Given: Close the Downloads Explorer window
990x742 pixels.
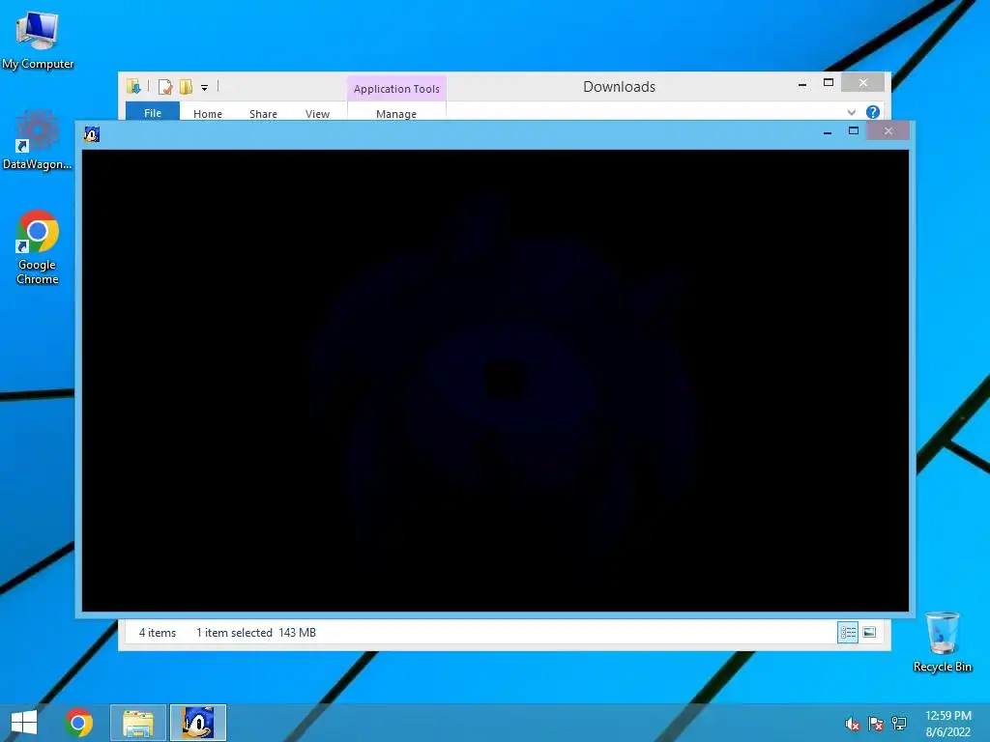Looking at the screenshot, I should pyautogui.click(x=863, y=83).
